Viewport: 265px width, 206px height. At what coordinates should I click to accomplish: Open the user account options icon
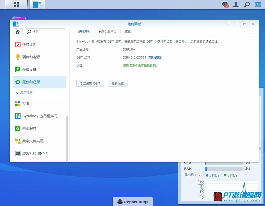[x=236, y=4]
